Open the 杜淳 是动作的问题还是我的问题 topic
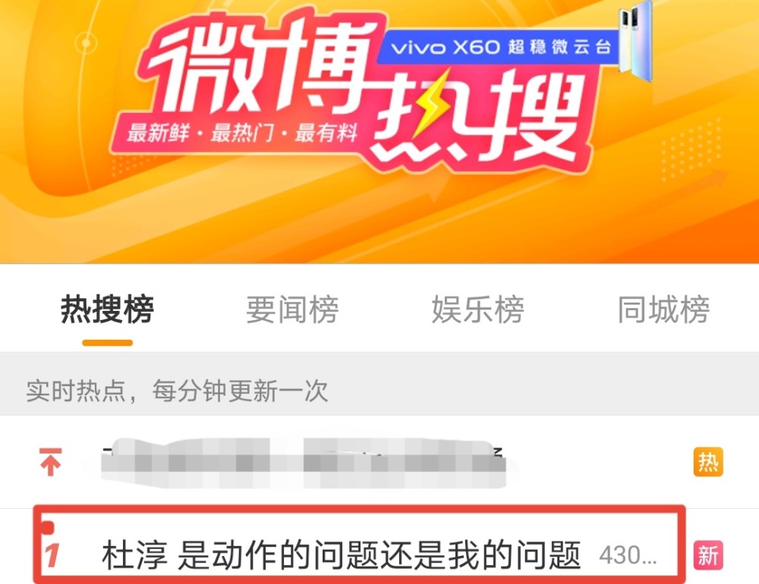Screen dimensions: 759x584 point(342,555)
